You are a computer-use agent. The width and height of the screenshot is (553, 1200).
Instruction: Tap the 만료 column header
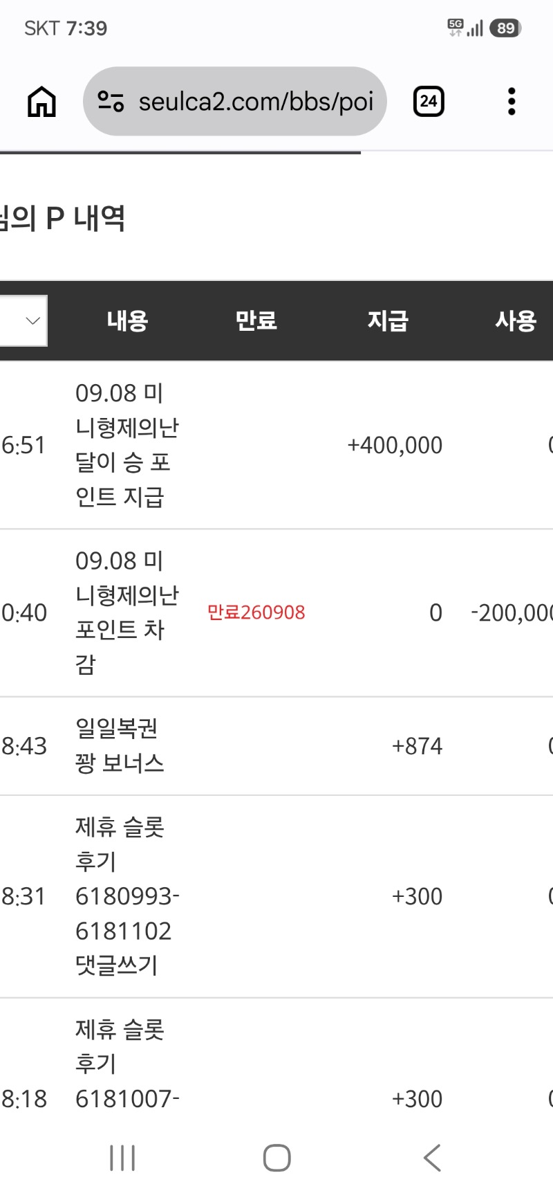point(256,320)
